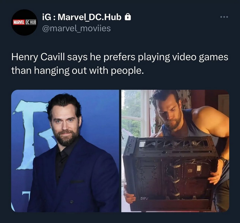Click the DC HUB text inside avatar
240x223 pixels.
point(31,22)
